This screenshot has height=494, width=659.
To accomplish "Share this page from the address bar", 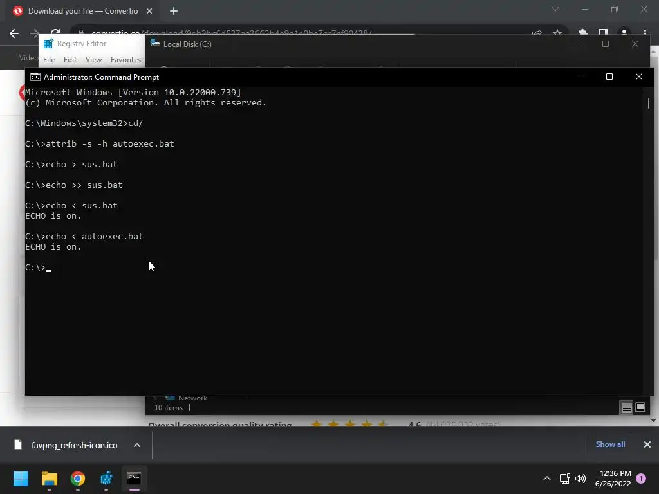I will [537, 32].
